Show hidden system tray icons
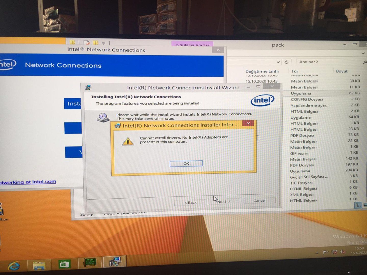Image resolution: width=367 pixels, height=275 pixels. click(x=317, y=253)
